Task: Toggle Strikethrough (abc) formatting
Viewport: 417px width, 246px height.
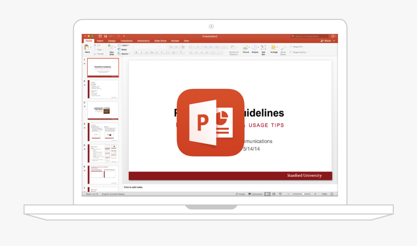Action: pos(152,52)
